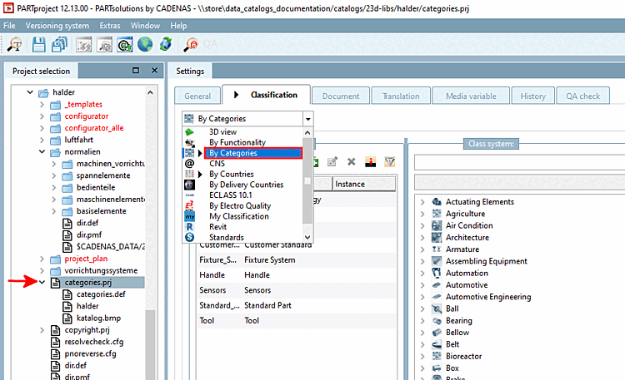
Task: Click the CNS @ icon in list
Action: 189,164
